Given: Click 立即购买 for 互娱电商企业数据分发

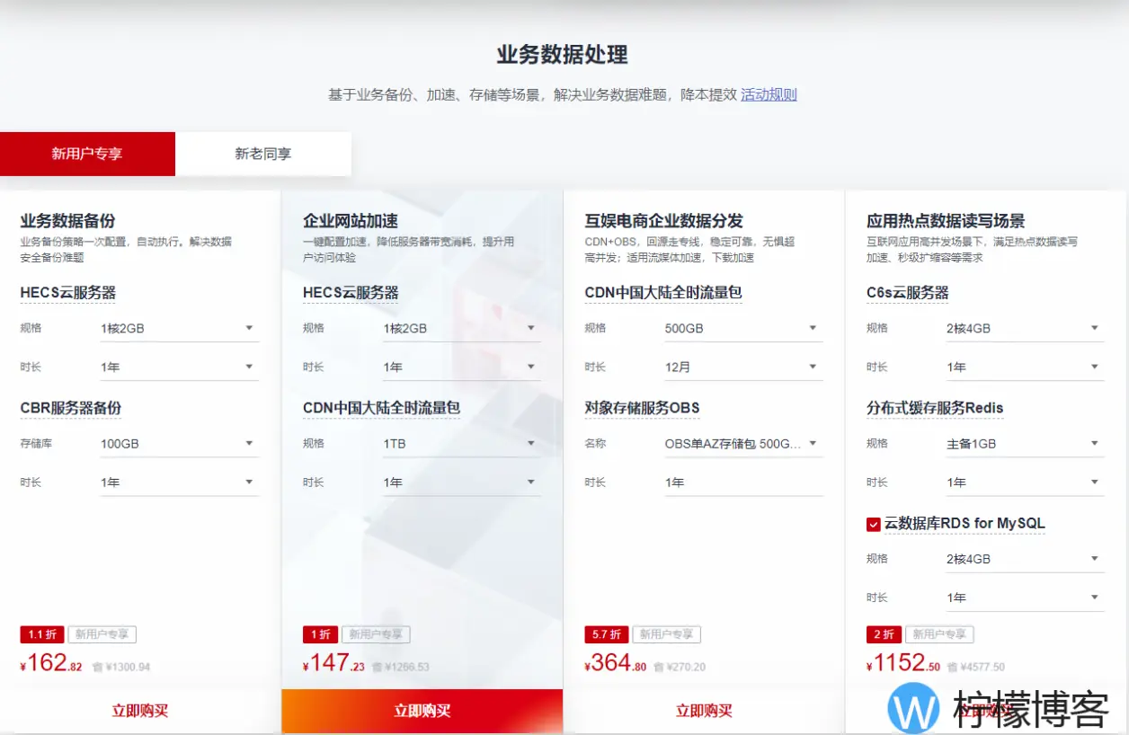Looking at the screenshot, I should tap(704, 711).
